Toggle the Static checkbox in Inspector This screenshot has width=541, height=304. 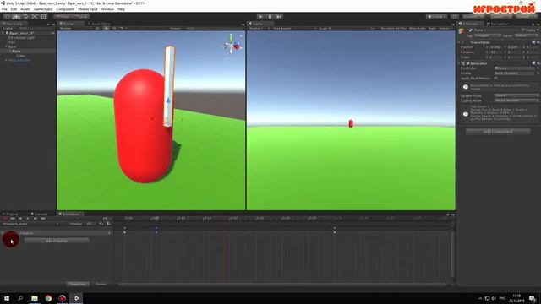(523, 30)
